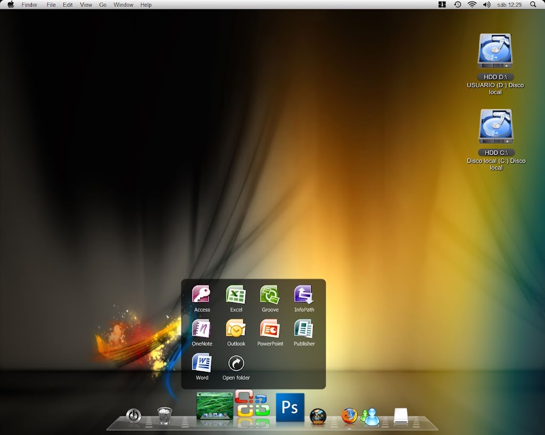Click the Spotlight search magnifier icon
Screen dimensions: 545x435
click(x=533, y=4)
